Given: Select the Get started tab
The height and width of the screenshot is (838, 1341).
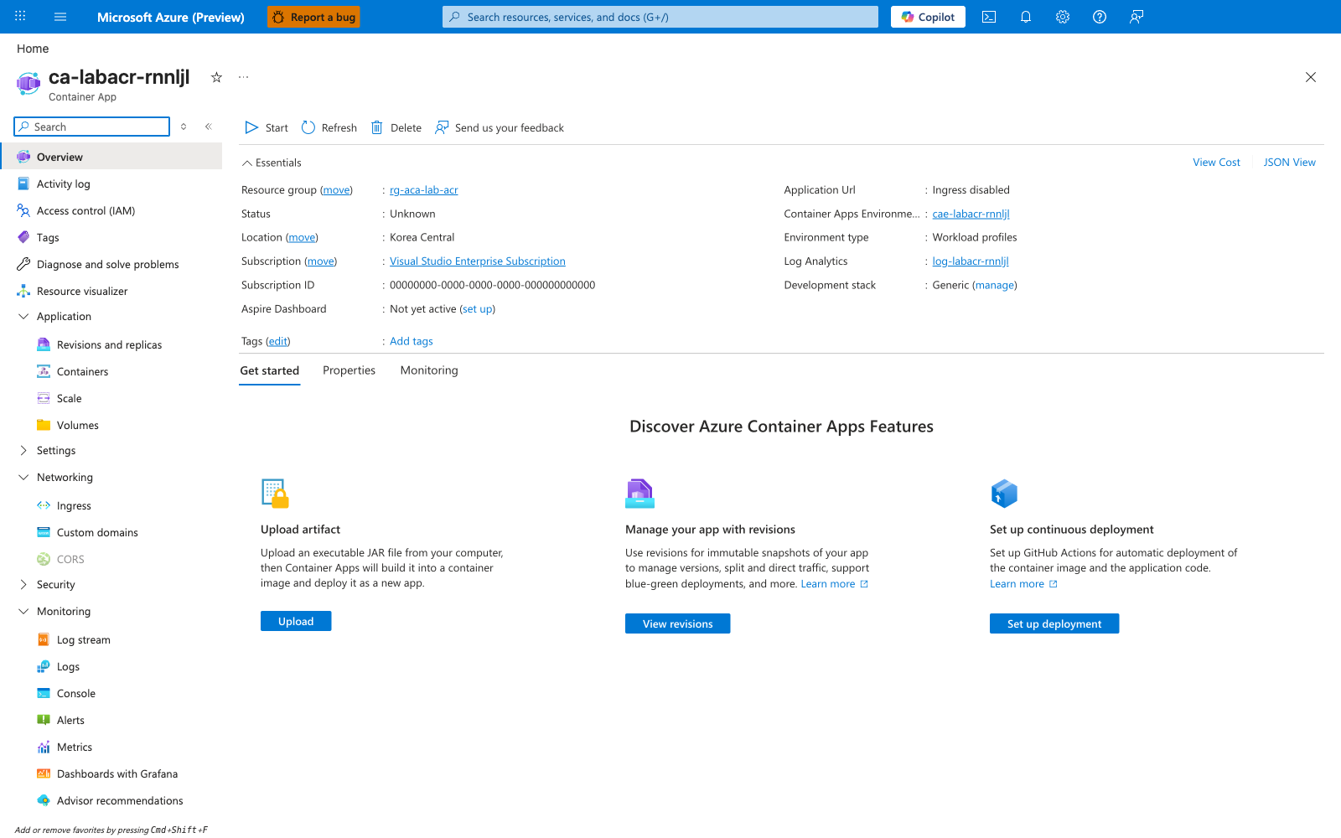Looking at the screenshot, I should point(269,370).
